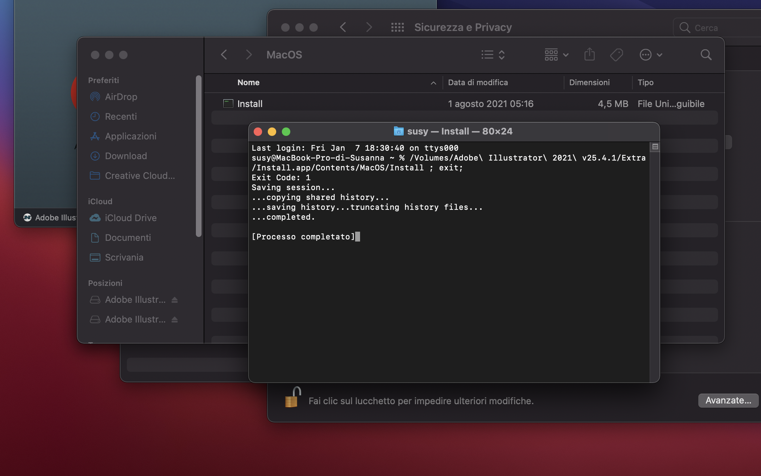Go back in Sicurezza e Privacy window
Image resolution: width=761 pixels, height=476 pixels.
pyautogui.click(x=343, y=27)
